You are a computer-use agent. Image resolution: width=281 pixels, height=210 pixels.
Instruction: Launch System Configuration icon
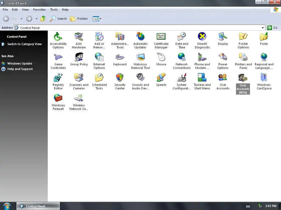coord(182,81)
